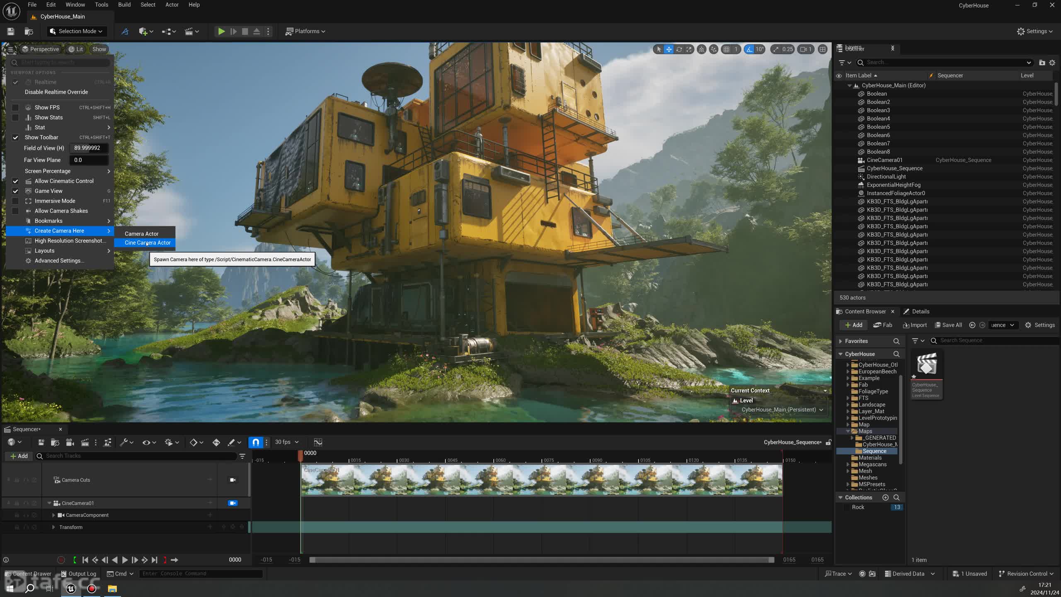Click the Add button in Content Browser
This screenshot has height=597, width=1061.
(x=853, y=325)
